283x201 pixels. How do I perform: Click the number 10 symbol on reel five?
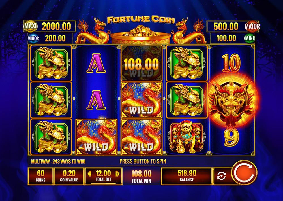coord(231,63)
